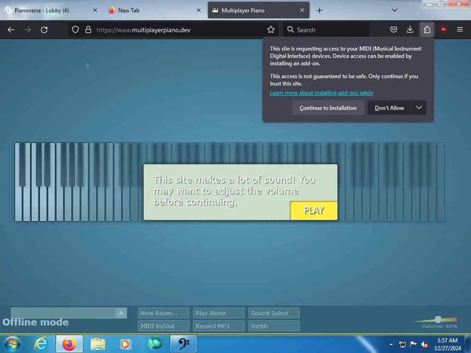Open Windows Explorer folder on taskbar
The width and height of the screenshot is (471, 353).
pyautogui.click(x=98, y=344)
